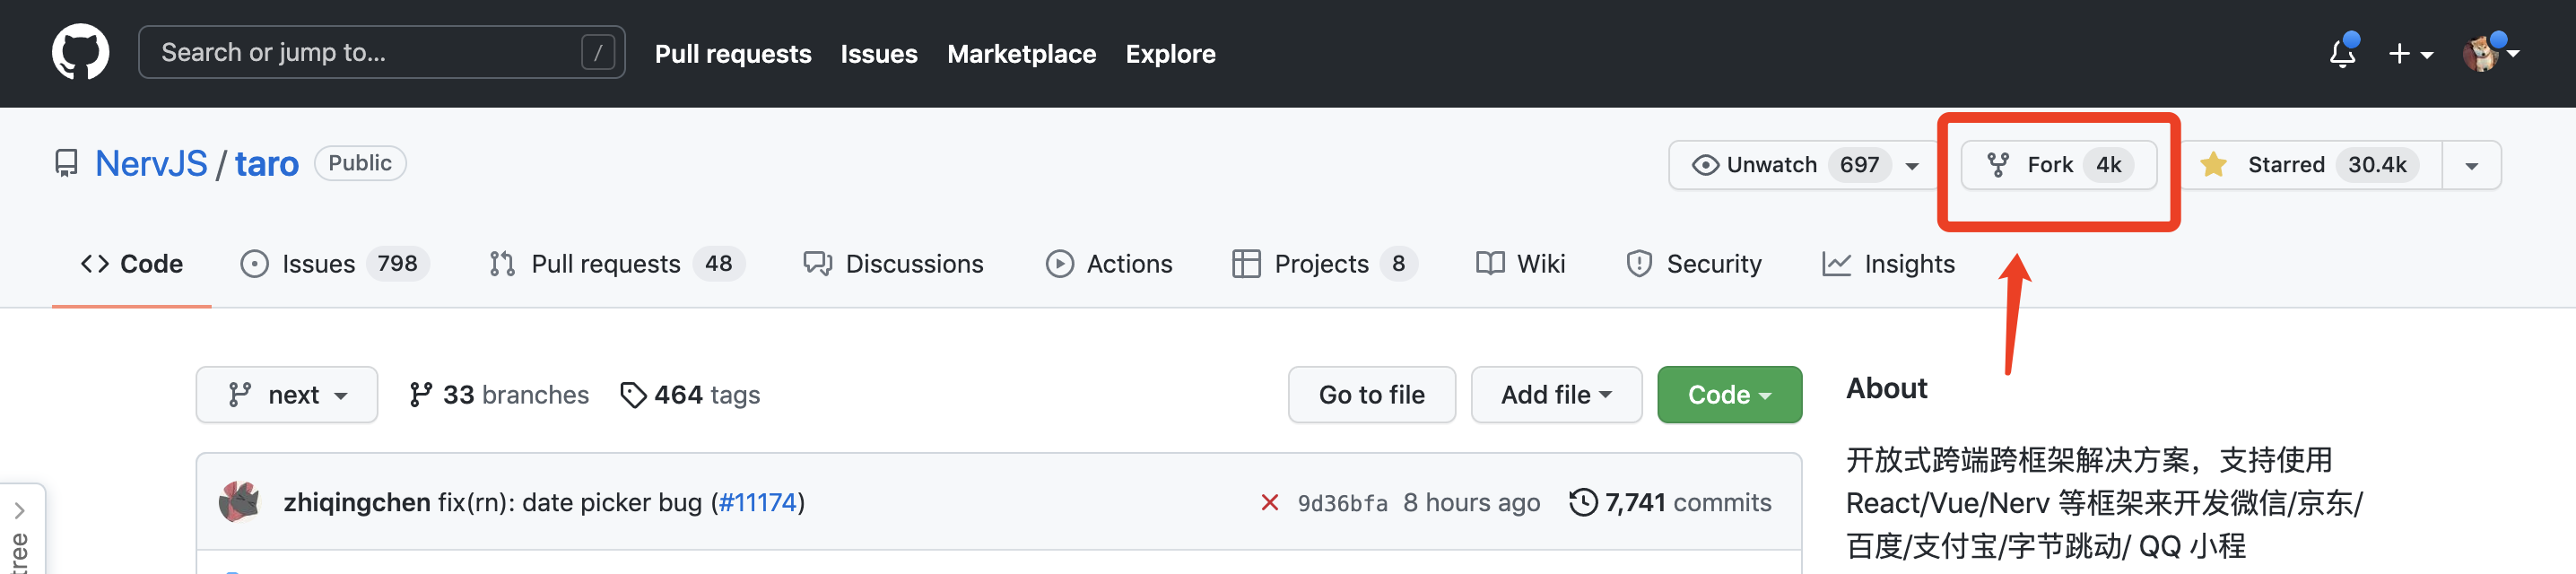2576x574 pixels.
Task: Expand the green Code dropdown
Action: click(x=1728, y=395)
